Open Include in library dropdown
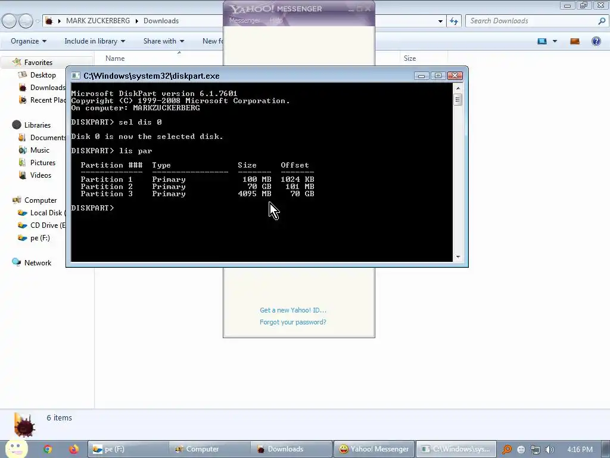Image resolution: width=610 pixels, height=458 pixels. pos(95,41)
